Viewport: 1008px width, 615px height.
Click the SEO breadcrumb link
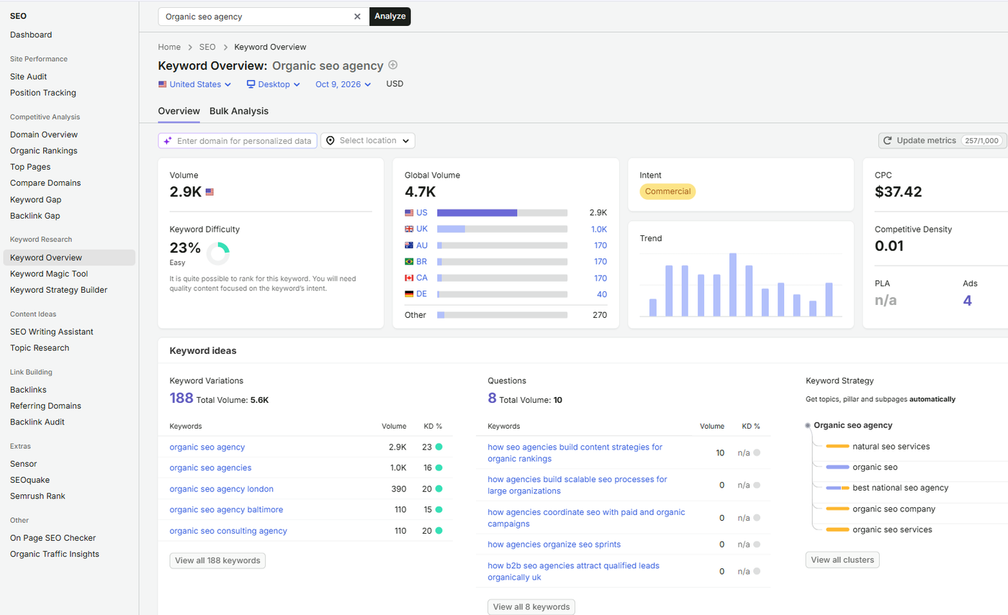click(x=207, y=47)
